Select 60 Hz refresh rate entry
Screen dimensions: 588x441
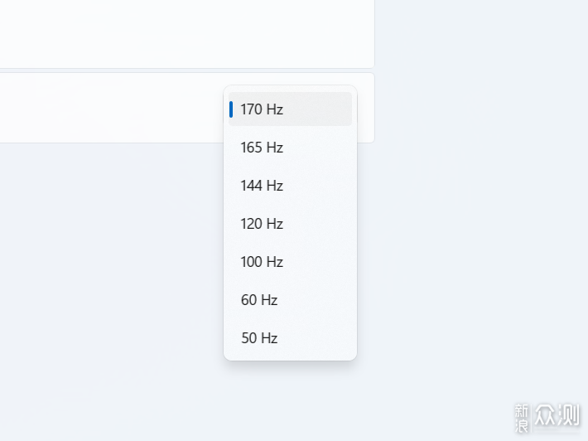(x=290, y=300)
